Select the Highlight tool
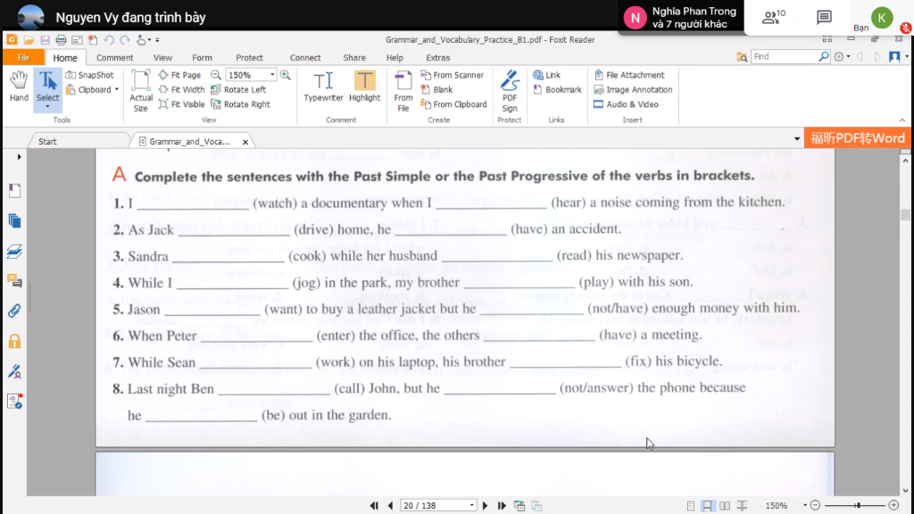Viewport: 914px width, 514px height. (364, 87)
